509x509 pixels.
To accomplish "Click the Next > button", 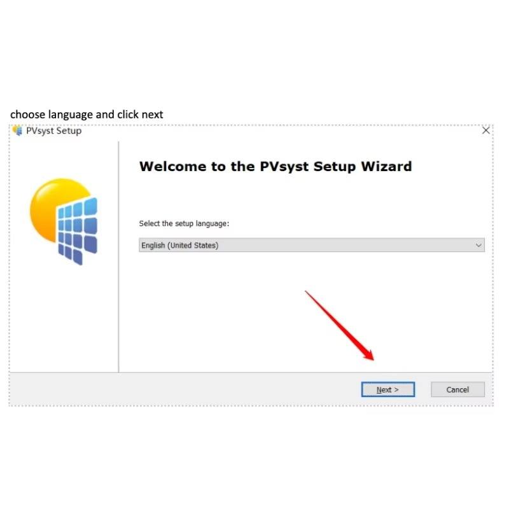I will pos(388,389).
